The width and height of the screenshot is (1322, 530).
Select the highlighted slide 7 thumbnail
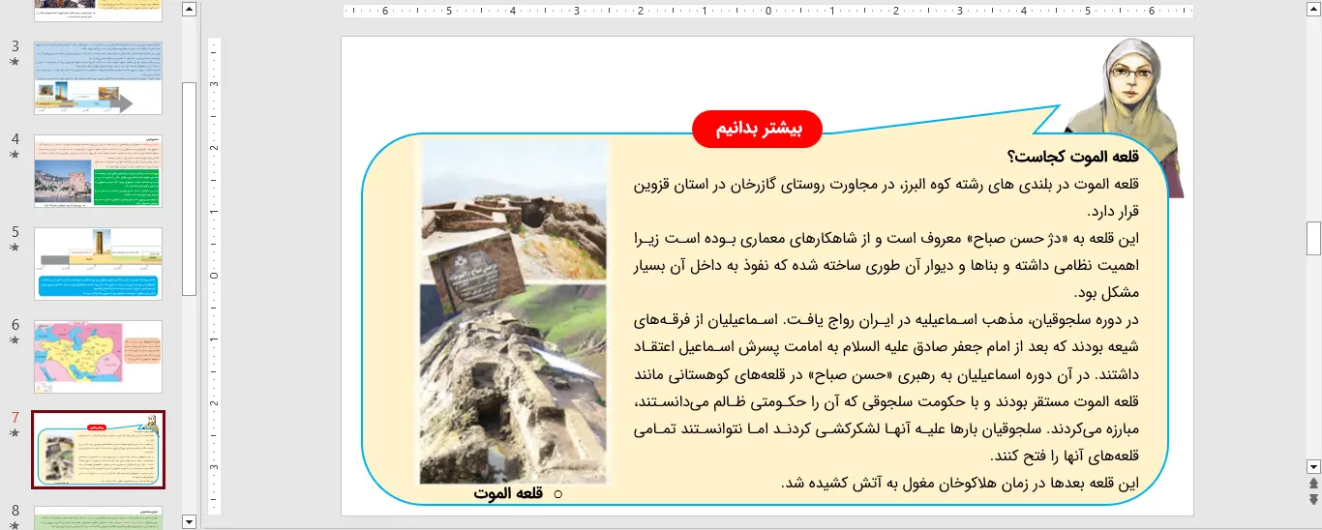[x=98, y=450]
